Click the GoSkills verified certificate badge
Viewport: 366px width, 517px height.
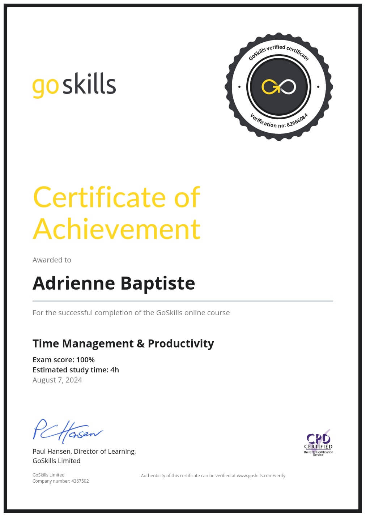pos(279,87)
